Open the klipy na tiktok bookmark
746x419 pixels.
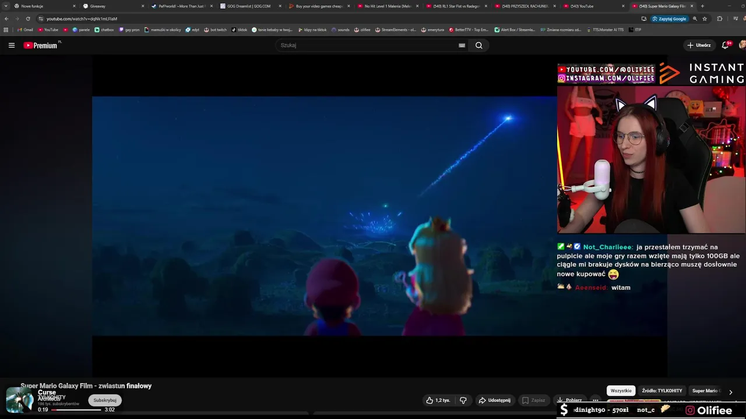[x=312, y=30]
